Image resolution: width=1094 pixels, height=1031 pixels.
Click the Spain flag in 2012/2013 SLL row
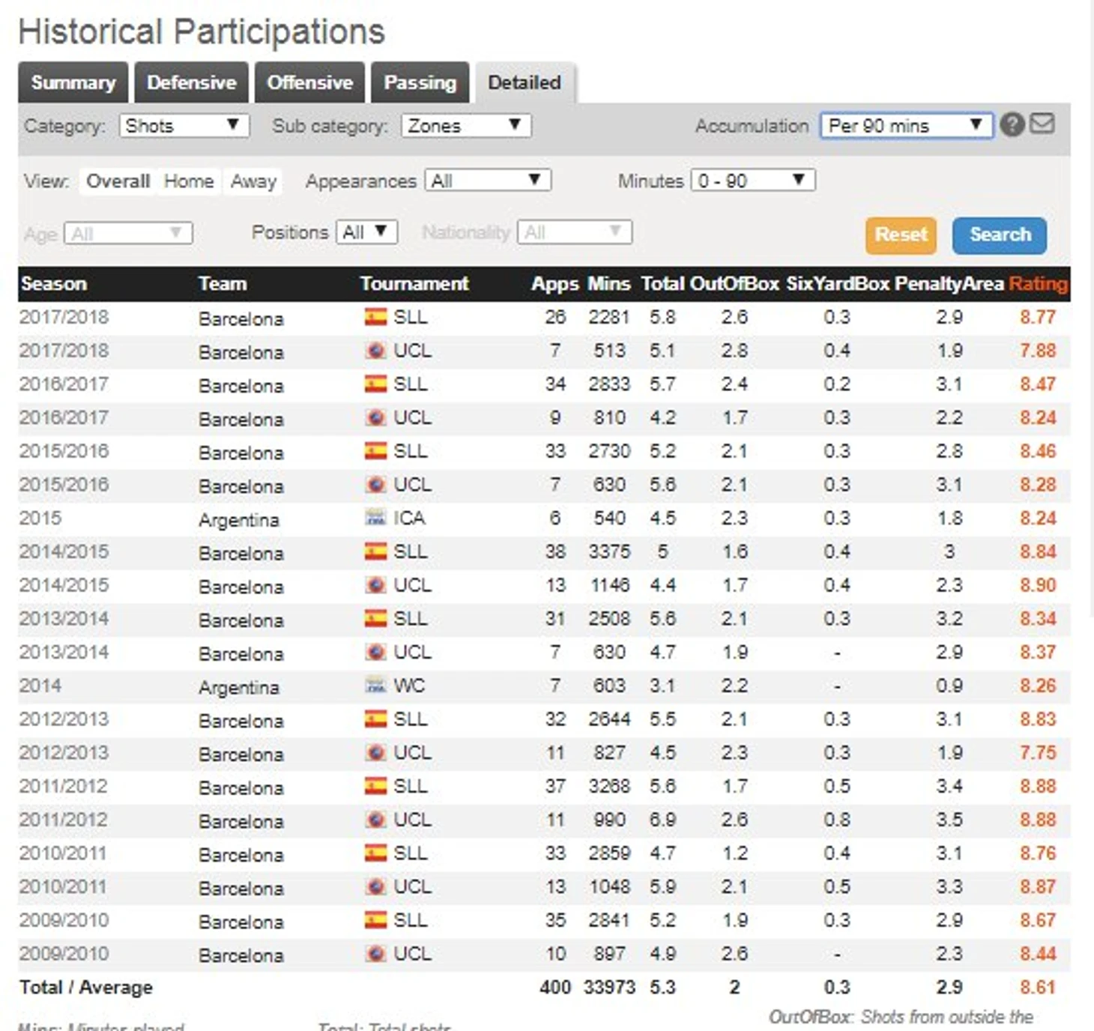coord(375,719)
